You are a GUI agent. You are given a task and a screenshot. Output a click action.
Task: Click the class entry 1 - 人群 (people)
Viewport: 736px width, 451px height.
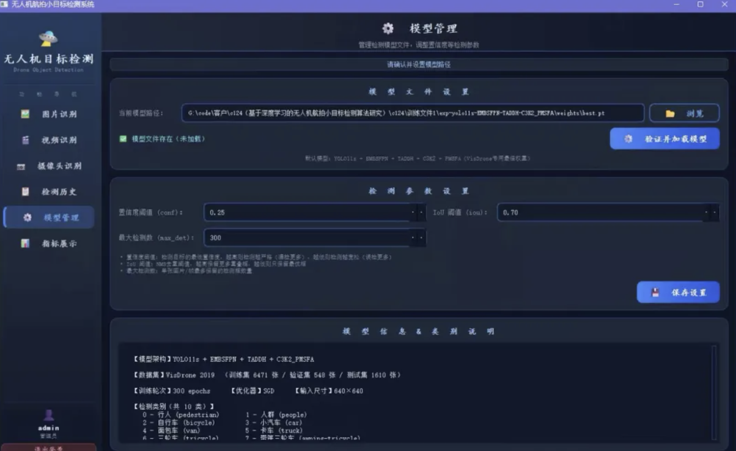coord(276,415)
